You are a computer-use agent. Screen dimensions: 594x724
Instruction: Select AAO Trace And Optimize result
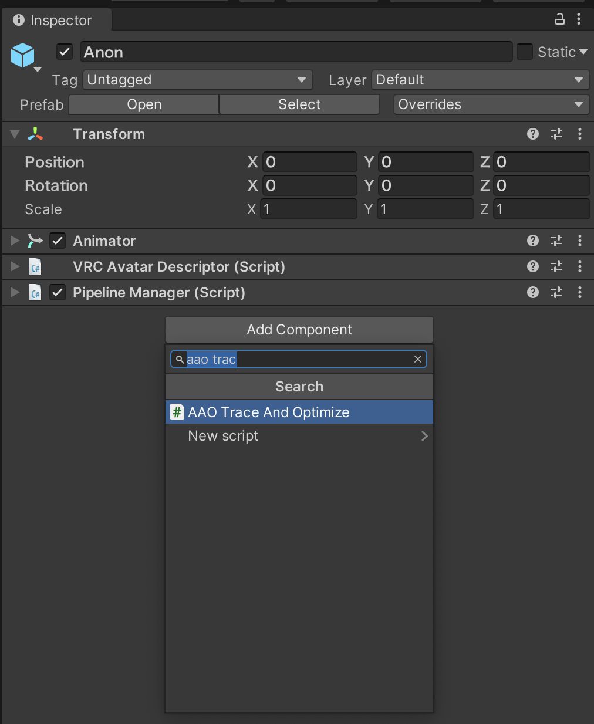point(299,412)
